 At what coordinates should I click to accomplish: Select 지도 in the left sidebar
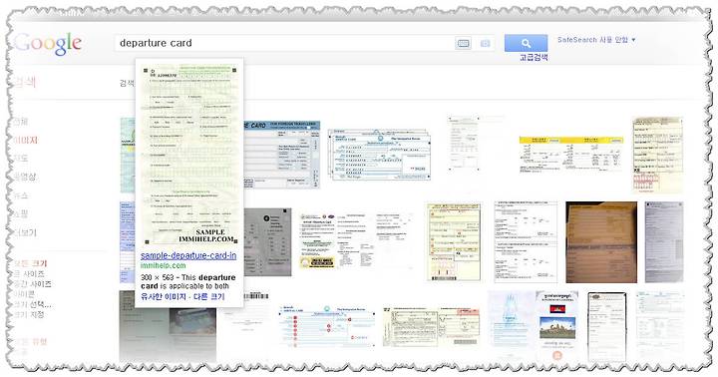click(20, 159)
